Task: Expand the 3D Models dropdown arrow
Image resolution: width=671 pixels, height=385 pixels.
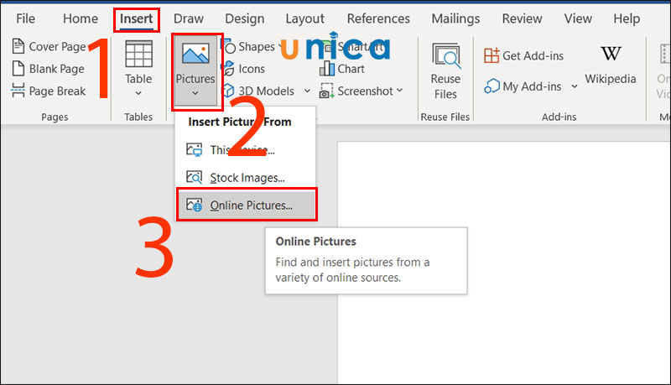Action: click(307, 91)
